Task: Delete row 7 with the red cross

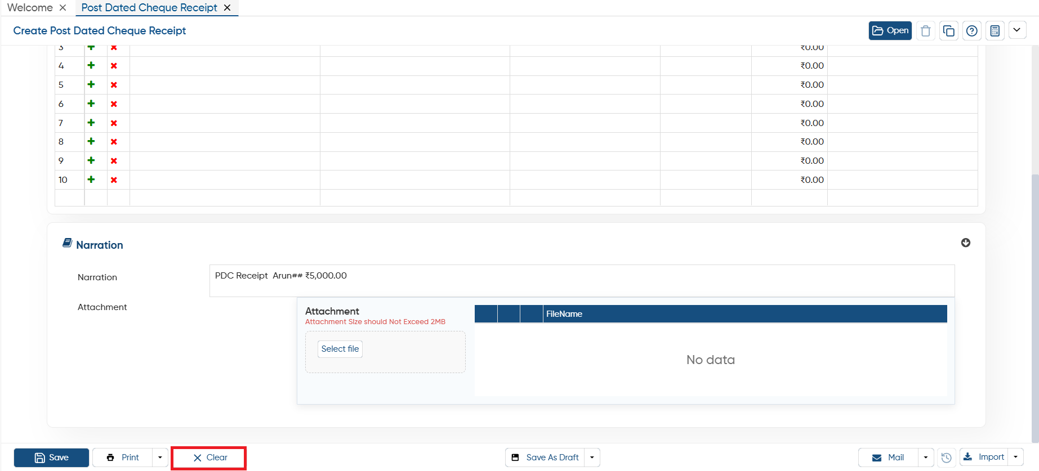Action: click(x=114, y=123)
